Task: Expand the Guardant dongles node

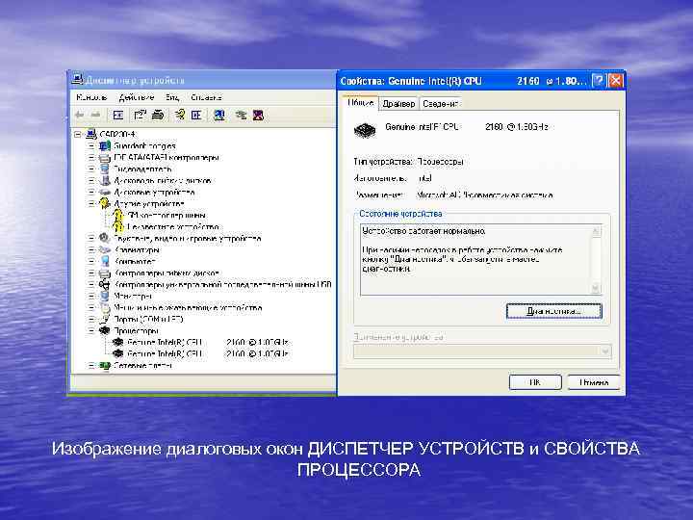Action: point(91,145)
